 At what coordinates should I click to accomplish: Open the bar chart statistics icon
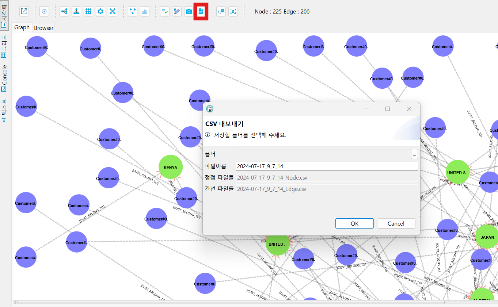(145, 11)
